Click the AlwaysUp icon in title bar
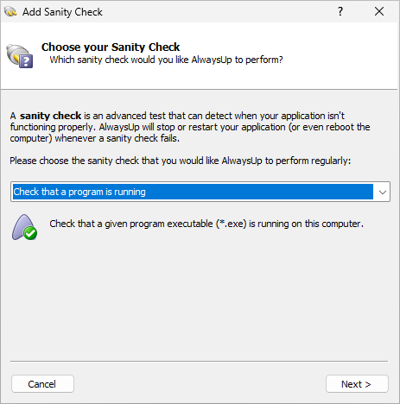The image size is (400, 404). click(x=10, y=12)
